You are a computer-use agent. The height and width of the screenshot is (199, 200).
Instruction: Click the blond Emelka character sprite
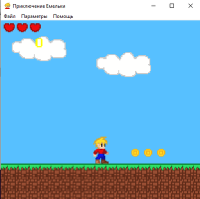pos(101,150)
